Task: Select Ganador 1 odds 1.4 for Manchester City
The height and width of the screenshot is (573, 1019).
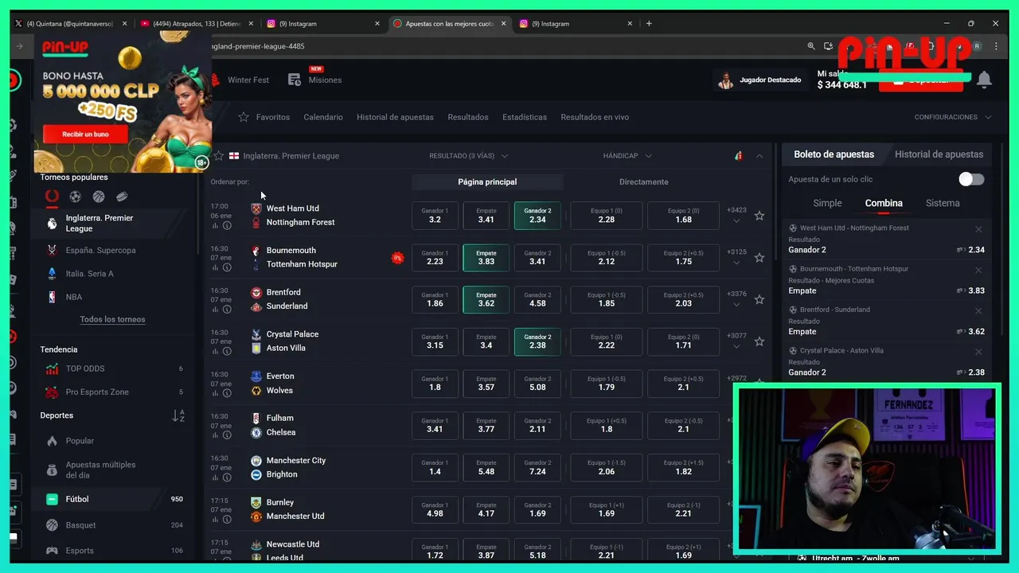Action: point(435,467)
